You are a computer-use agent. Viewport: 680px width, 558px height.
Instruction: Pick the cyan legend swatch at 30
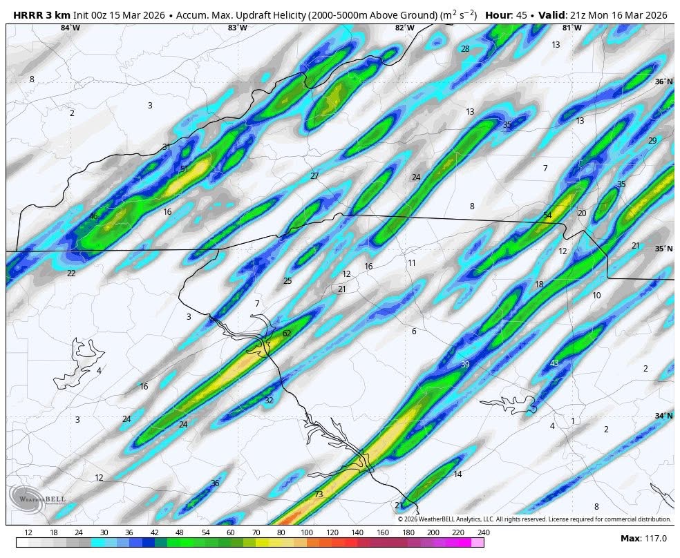pyautogui.click(x=104, y=543)
